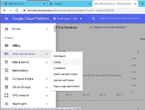Close the APIs & Services tab
The image size is (145, 110).
click(x=135, y=4)
